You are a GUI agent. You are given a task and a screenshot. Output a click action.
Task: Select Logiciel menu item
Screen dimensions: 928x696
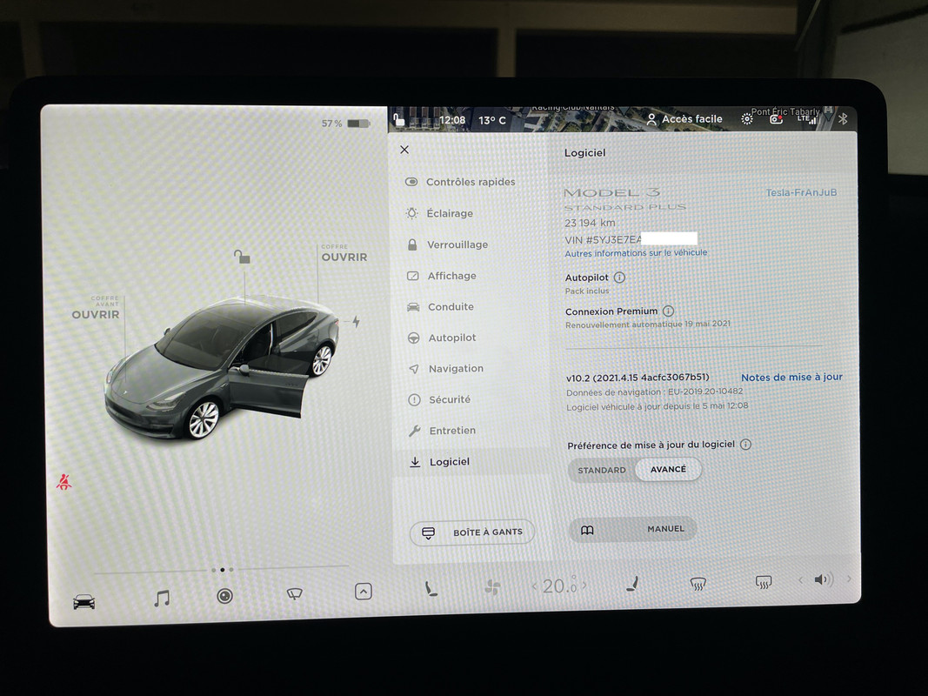tap(471, 462)
